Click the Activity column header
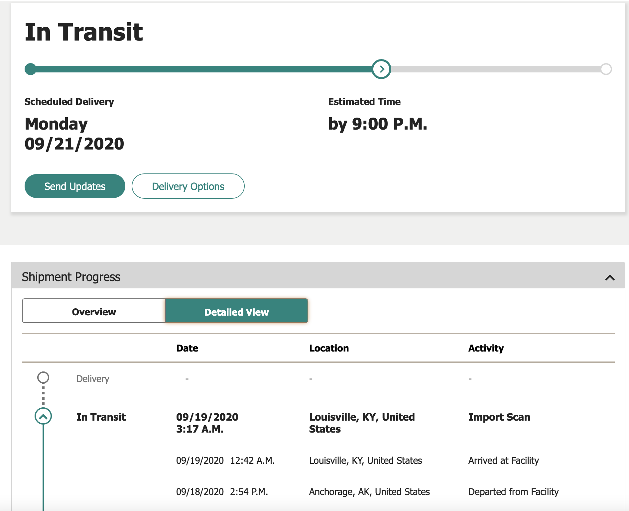Screen dimensions: 629x511 [x=486, y=348]
